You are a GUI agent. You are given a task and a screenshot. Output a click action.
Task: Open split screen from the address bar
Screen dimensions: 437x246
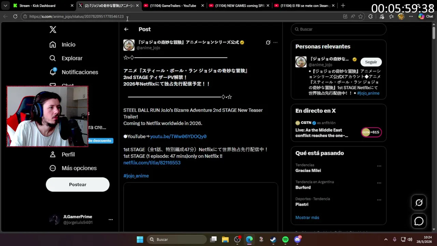[345, 16]
